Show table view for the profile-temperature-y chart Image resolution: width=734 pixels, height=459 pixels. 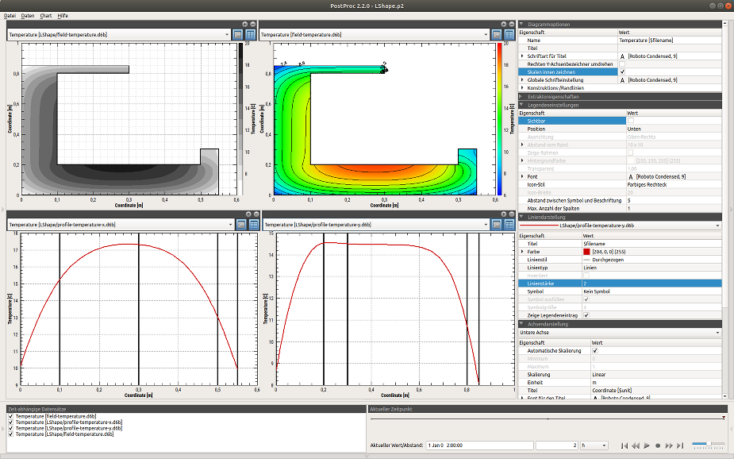tap(509, 225)
